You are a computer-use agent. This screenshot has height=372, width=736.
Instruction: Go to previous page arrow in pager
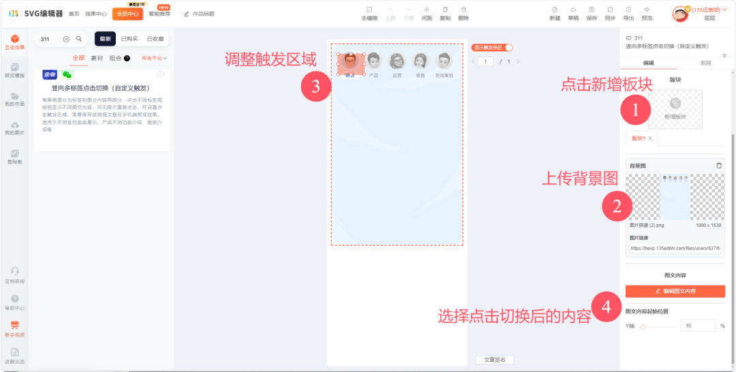click(473, 61)
